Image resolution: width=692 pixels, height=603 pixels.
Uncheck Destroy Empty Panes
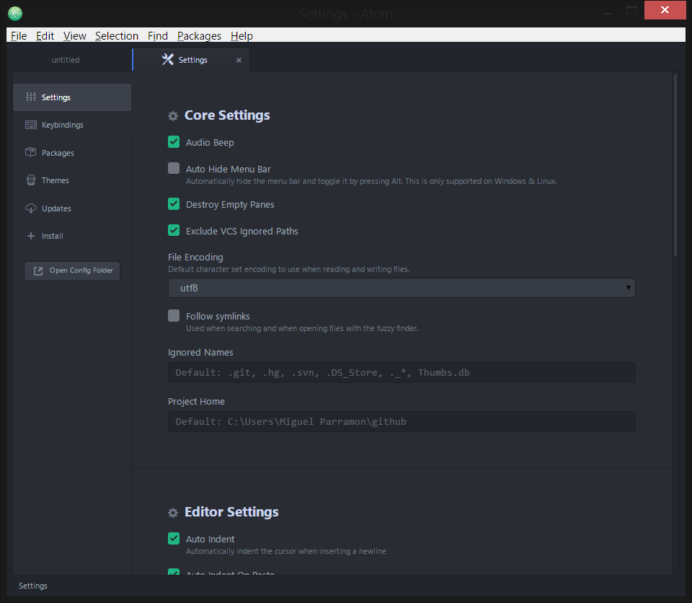(x=174, y=203)
